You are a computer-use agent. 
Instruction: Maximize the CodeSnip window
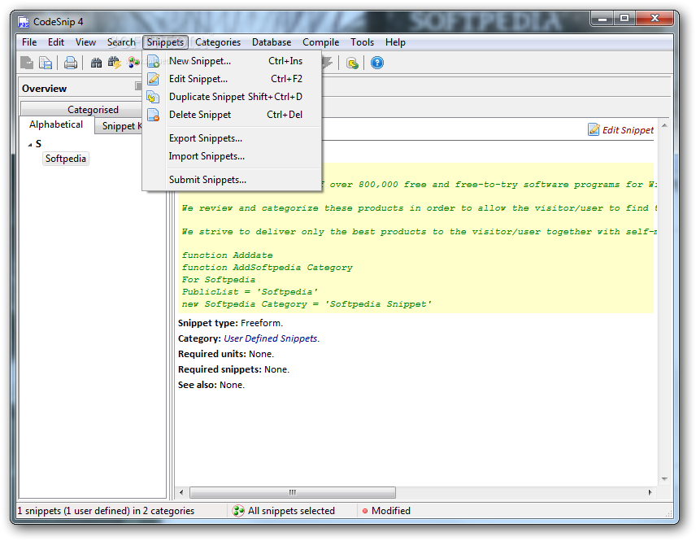tap(624, 18)
